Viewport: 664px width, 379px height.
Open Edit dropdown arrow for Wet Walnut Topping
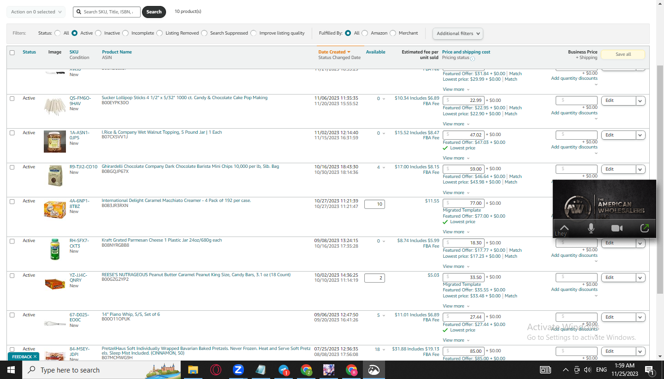(640, 135)
